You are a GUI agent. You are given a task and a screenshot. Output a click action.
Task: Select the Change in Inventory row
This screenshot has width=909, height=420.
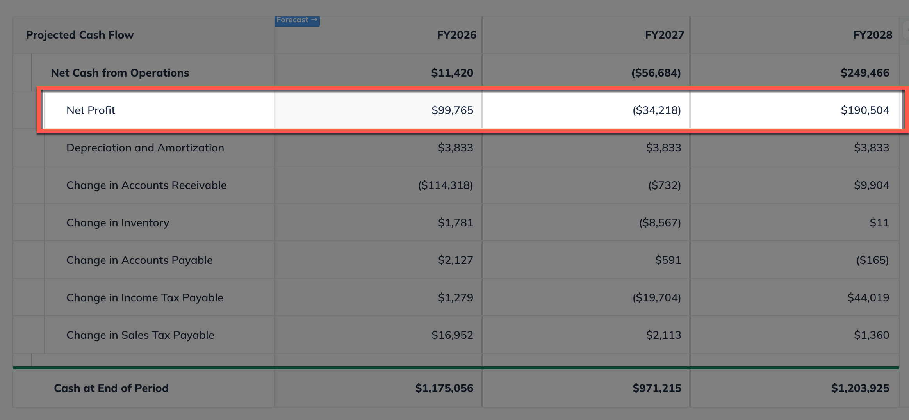click(x=118, y=222)
